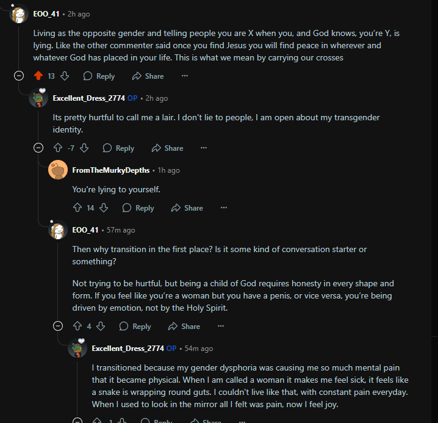438x423 pixels.
Task: Collapse the thread under the -7 comment
Action: point(38,148)
